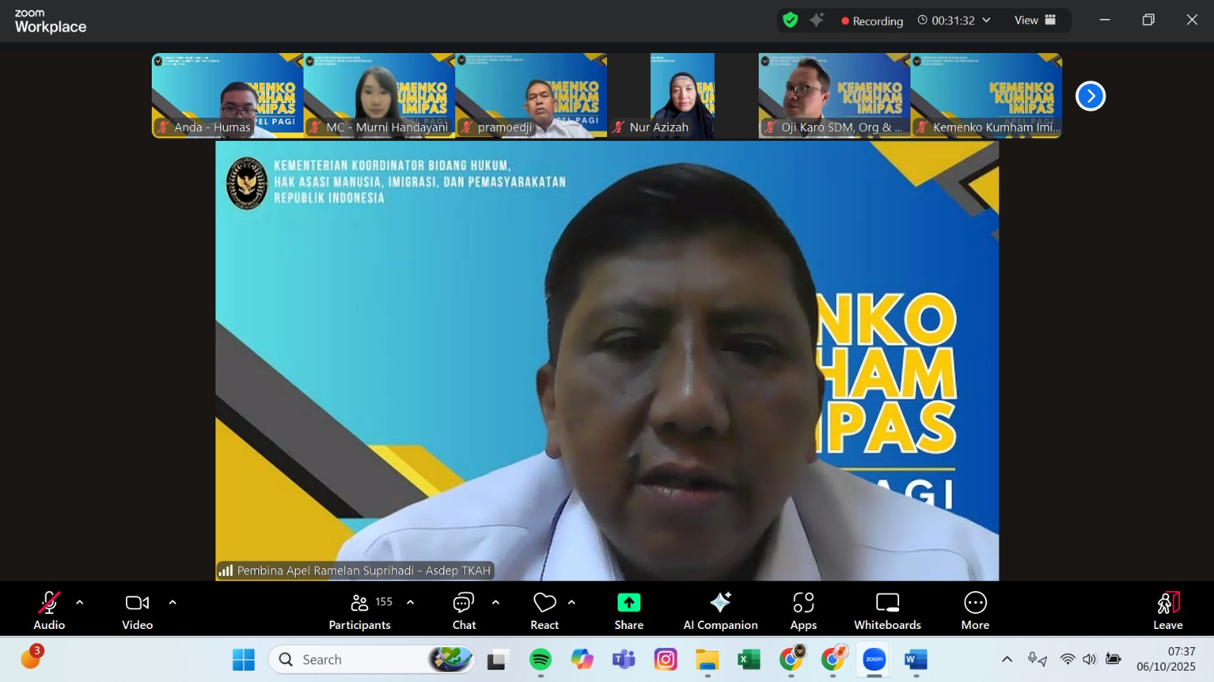Open the Participants list
Screen dimensions: 1214x682
tap(360, 610)
